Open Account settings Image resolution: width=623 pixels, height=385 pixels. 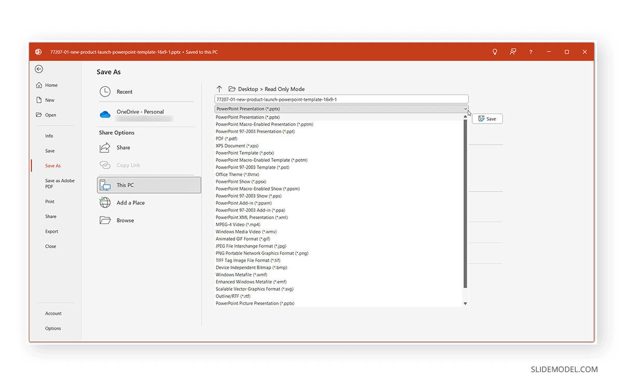point(53,313)
